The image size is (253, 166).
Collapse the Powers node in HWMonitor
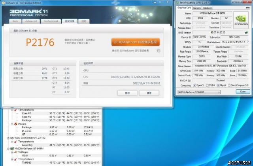[x=12, y=124]
